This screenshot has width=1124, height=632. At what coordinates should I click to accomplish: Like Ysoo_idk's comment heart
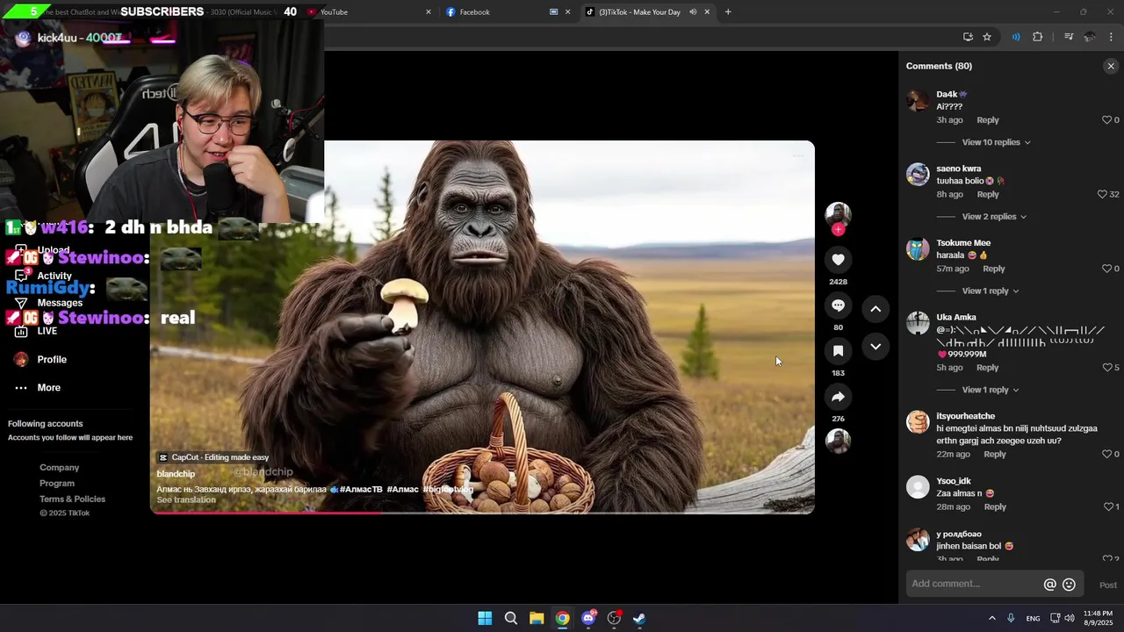pyautogui.click(x=1108, y=507)
